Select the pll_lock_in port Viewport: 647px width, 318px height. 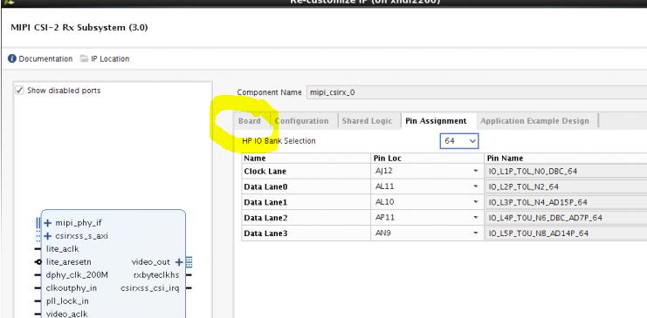tap(67, 301)
